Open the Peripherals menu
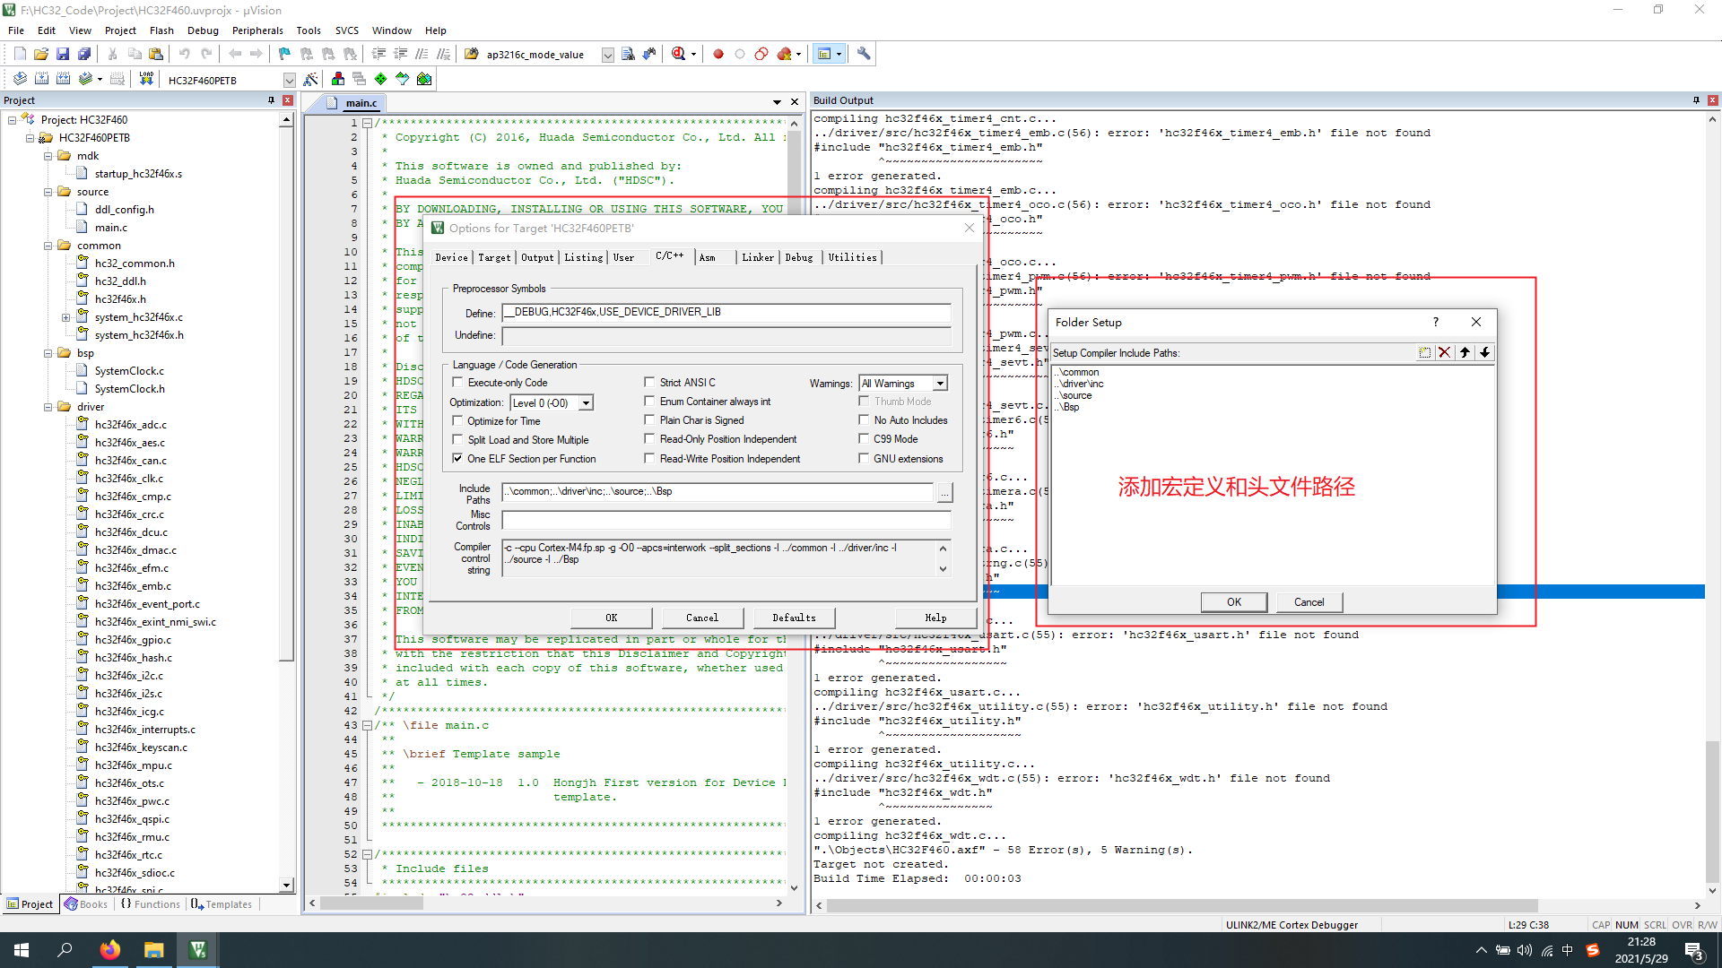Image resolution: width=1722 pixels, height=968 pixels. point(257,30)
